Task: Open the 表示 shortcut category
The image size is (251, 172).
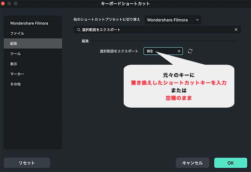Action: 33,64
